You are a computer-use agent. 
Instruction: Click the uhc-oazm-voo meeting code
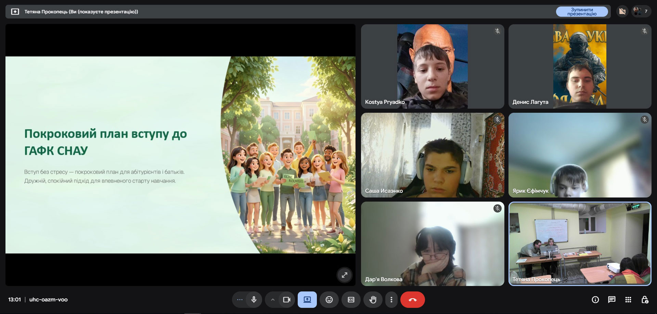[x=49, y=300]
